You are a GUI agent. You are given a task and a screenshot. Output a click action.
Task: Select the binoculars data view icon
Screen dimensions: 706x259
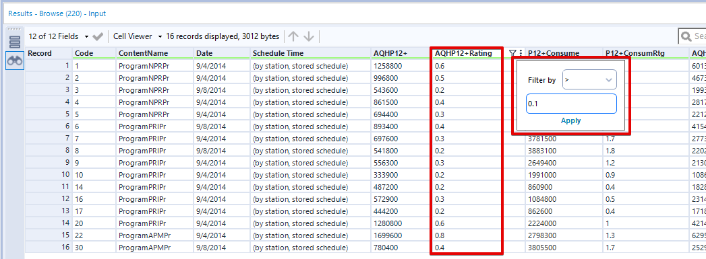[15, 61]
